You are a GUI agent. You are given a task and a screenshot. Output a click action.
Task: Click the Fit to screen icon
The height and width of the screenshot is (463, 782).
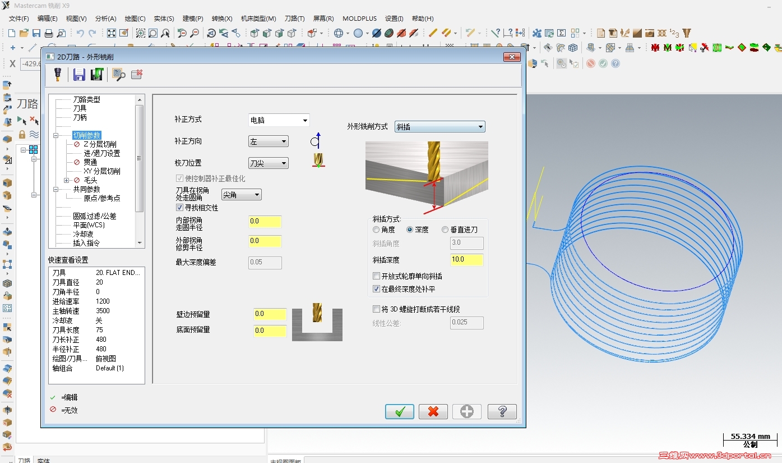112,33
